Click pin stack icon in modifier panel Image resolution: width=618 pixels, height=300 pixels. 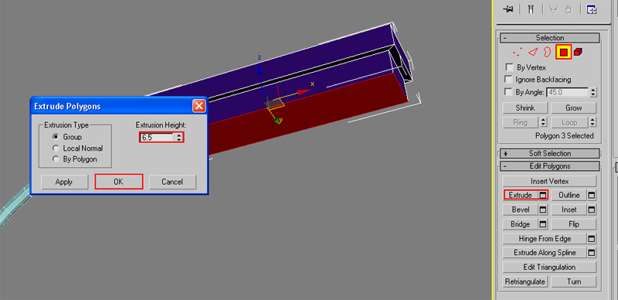508,9
